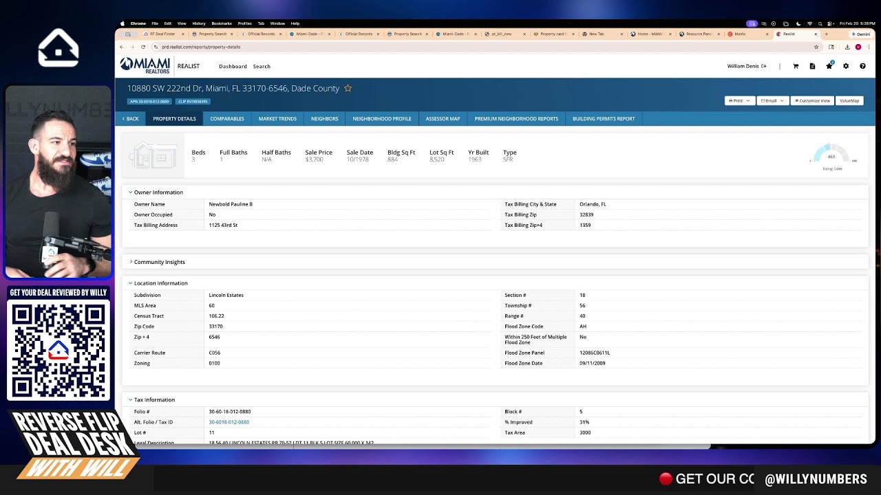The image size is (881, 495).
Task: Open the Email dropdown
Action: [x=772, y=100]
